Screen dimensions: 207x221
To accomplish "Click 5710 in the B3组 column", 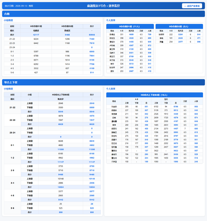I will [61, 170].
